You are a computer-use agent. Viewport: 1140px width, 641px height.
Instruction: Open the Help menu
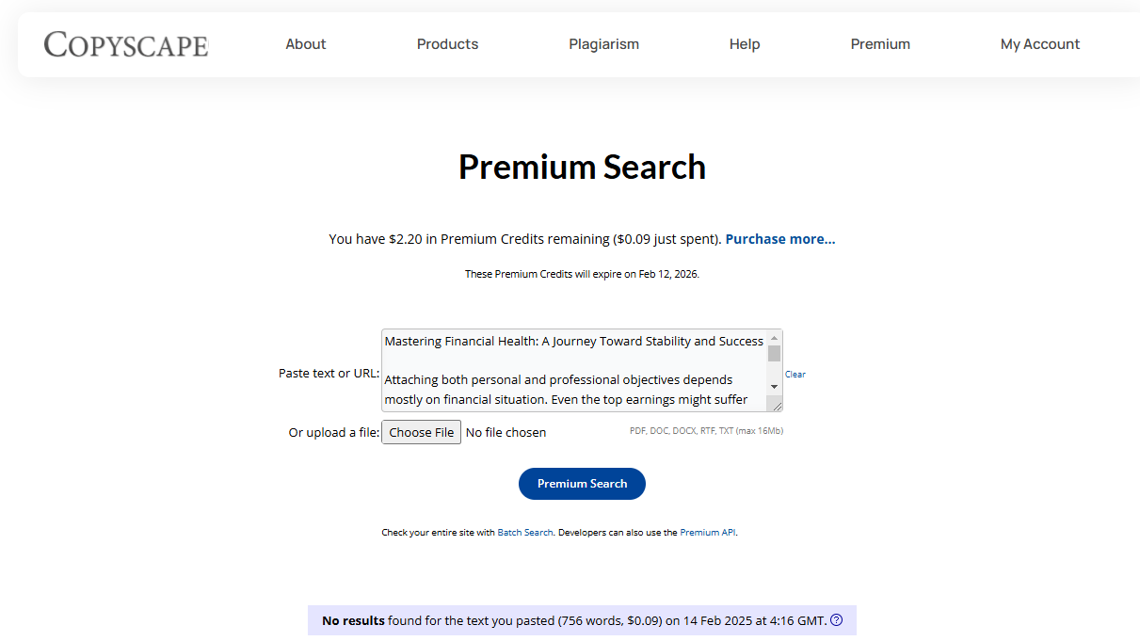tap(745, 44)
